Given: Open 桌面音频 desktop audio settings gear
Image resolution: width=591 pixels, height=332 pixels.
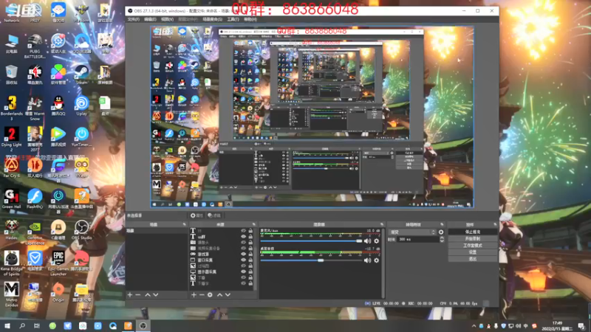Looking at the screenshot, I should pyautogui.click(x=376, y=260).
